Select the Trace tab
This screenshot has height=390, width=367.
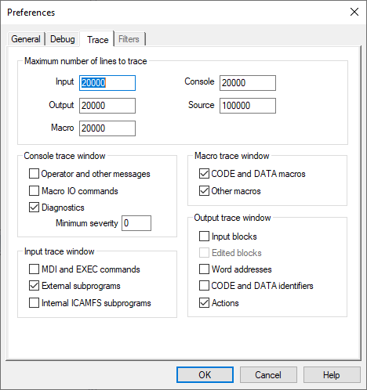(x=97, y=39)
